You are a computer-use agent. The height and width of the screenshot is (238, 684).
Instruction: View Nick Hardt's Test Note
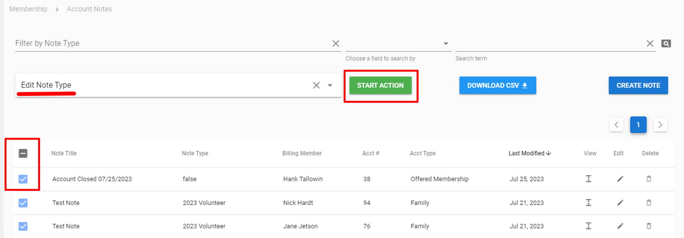tap(588, 203)
